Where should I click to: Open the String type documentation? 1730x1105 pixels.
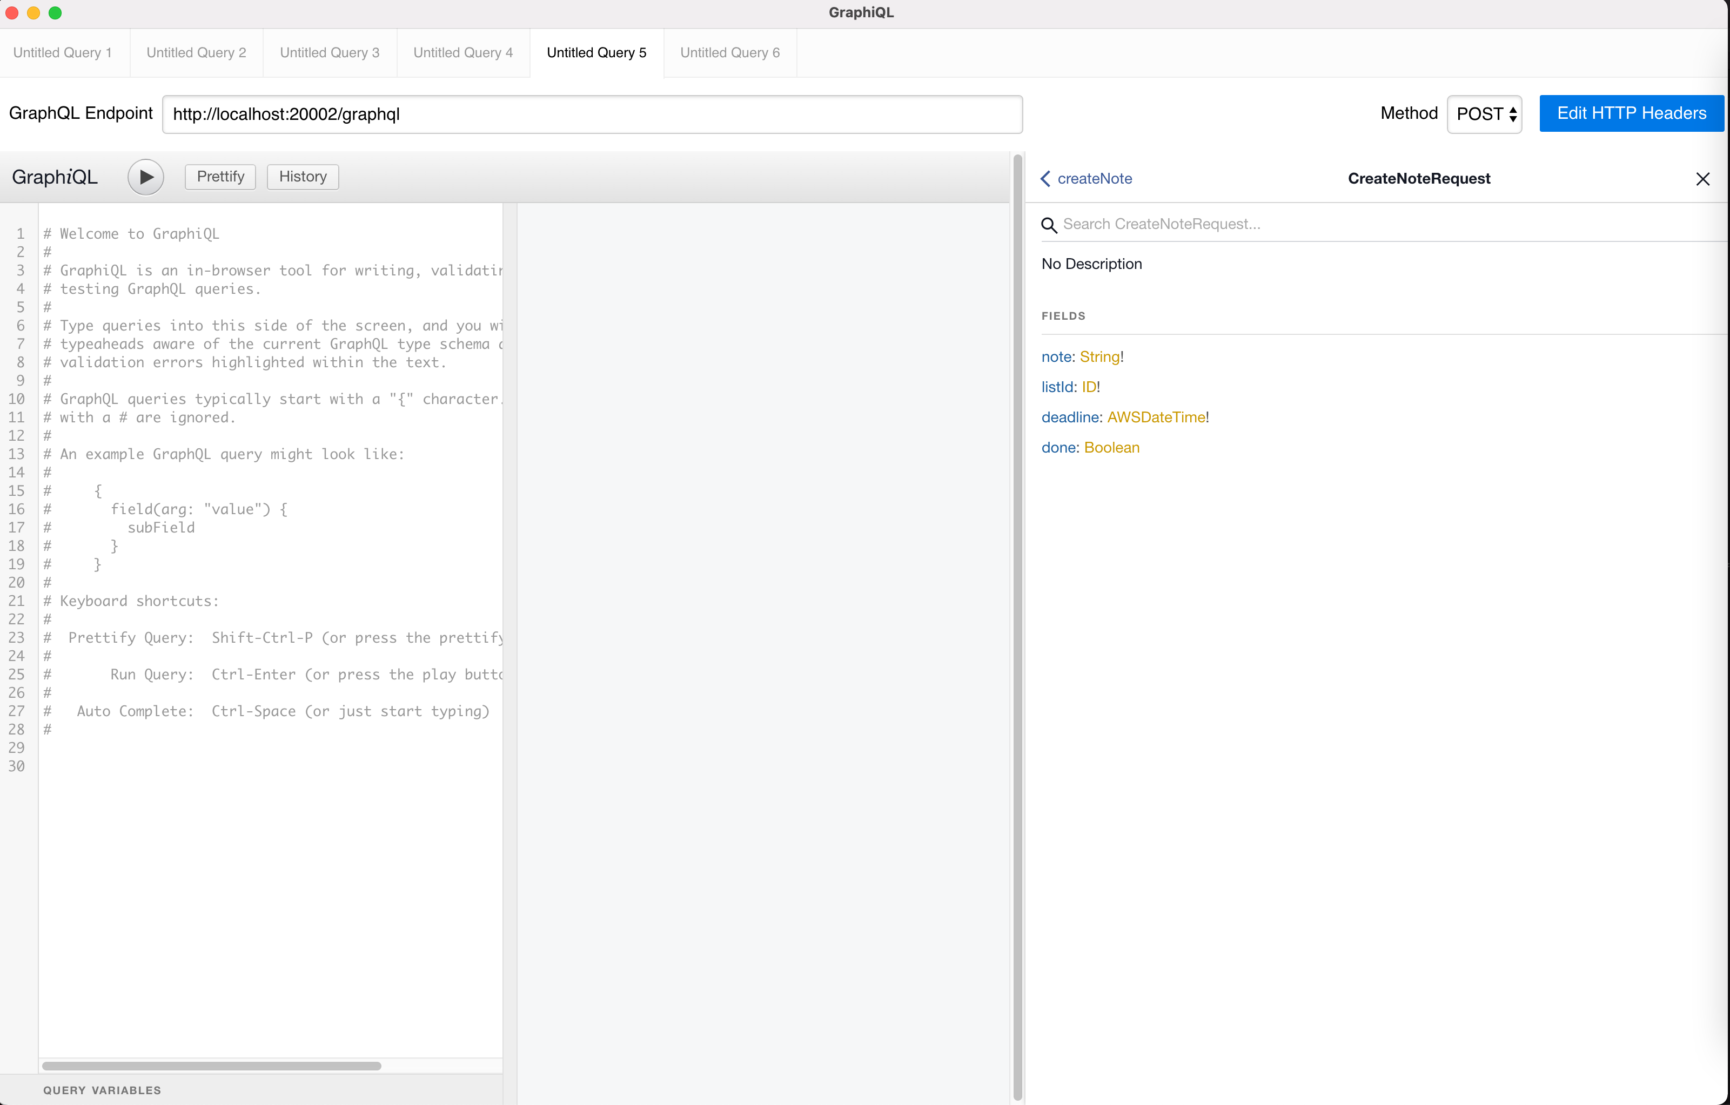tap(1099, 357)
